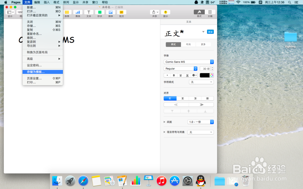303x189 pixels.
Task: Align text right
Action: (195, 98)
